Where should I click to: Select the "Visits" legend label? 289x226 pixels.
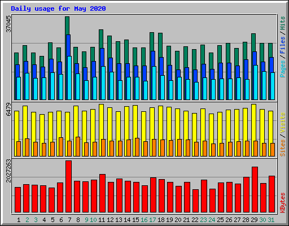(x=283, y=123)
